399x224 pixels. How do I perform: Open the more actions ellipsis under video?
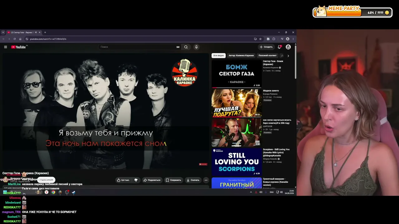[x=206, y=180]
